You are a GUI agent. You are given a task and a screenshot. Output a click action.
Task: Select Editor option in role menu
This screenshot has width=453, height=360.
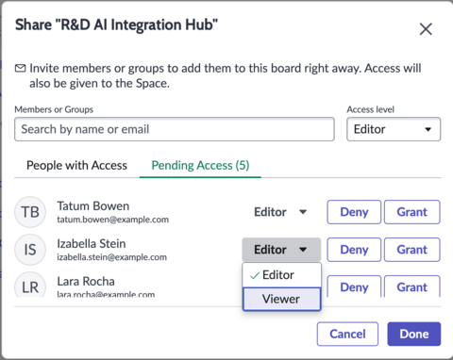point(281,275)
